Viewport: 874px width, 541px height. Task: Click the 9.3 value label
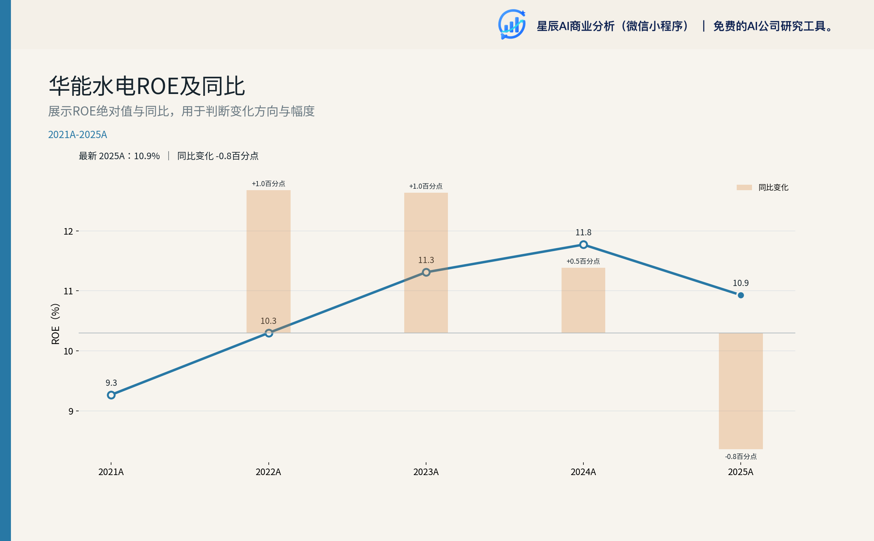click(111, 383)
